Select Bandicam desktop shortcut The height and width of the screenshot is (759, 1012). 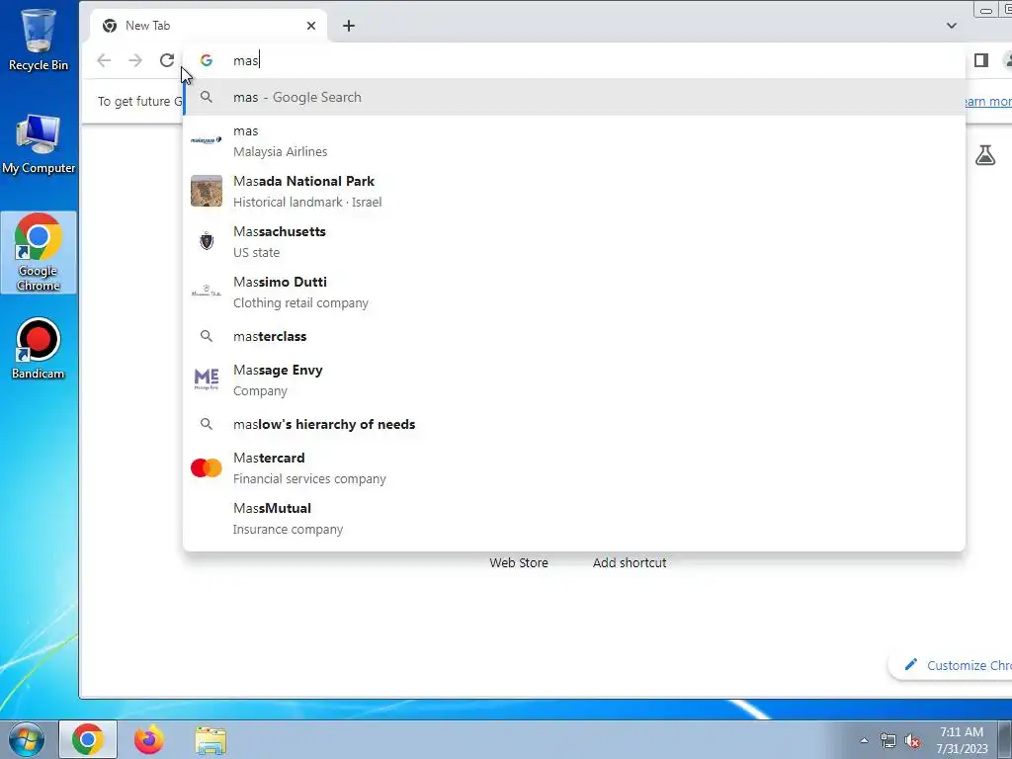[39, 349]
